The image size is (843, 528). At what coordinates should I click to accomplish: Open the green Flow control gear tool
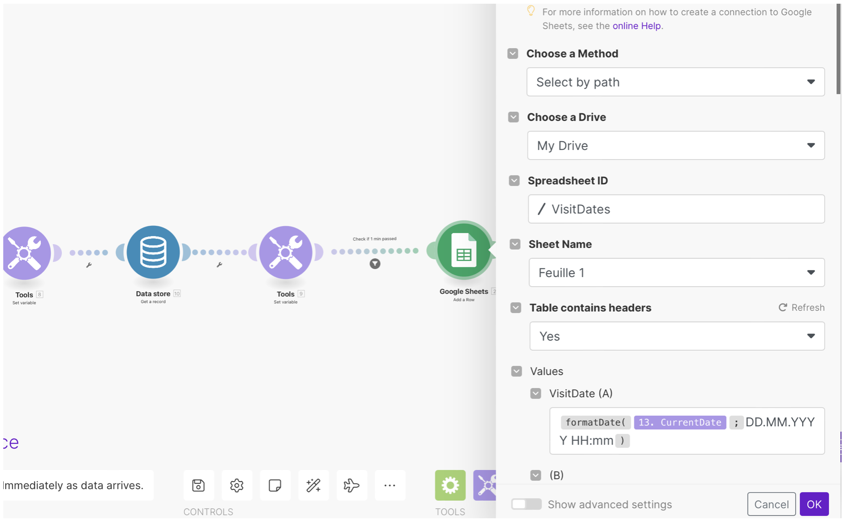click(450, 485)
